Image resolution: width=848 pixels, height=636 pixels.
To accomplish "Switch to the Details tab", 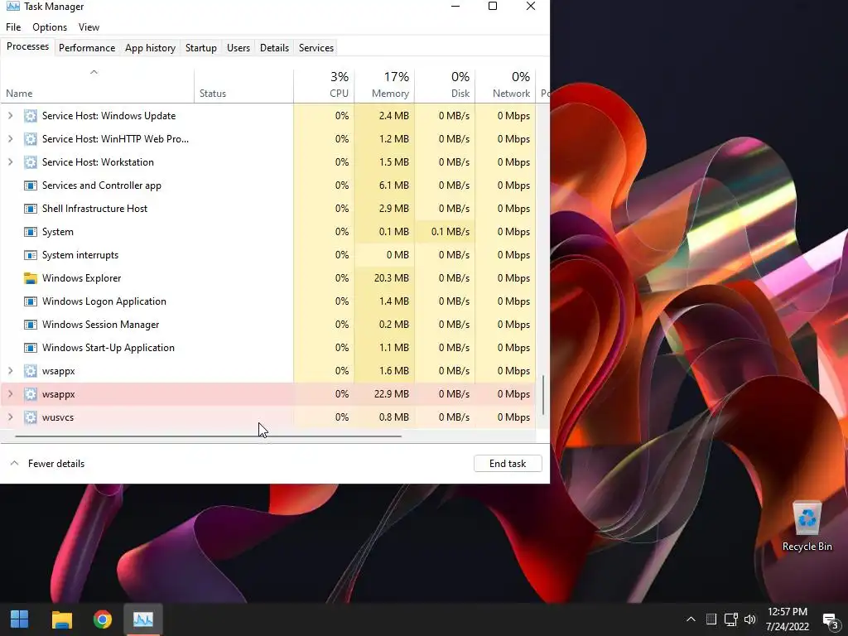I will (x=274, y=47).
